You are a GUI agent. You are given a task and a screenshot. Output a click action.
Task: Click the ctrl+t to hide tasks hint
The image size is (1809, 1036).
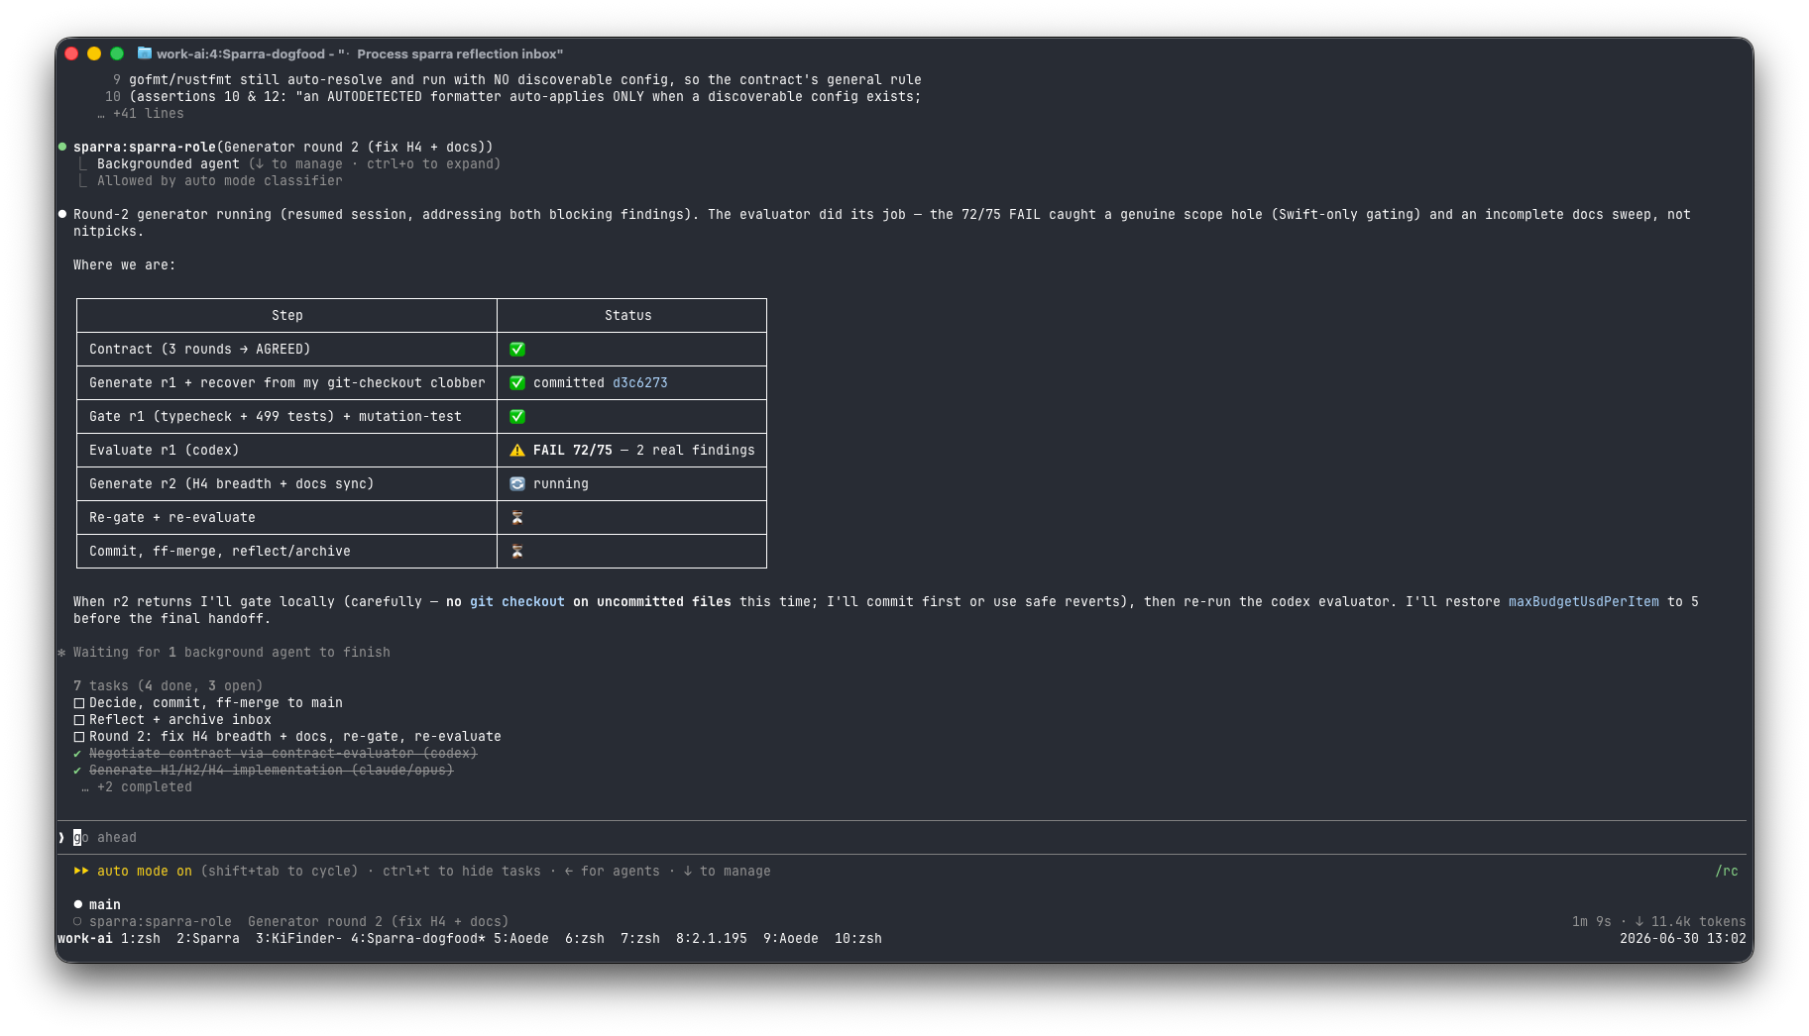click(x=462, y=871)
